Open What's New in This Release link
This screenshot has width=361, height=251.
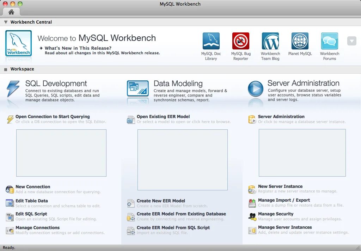point(78,48)
